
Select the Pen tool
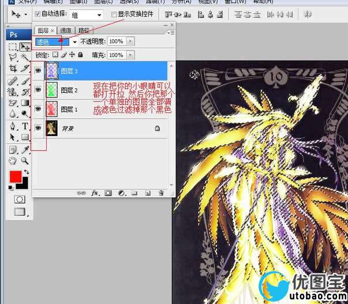click(13, 126)
